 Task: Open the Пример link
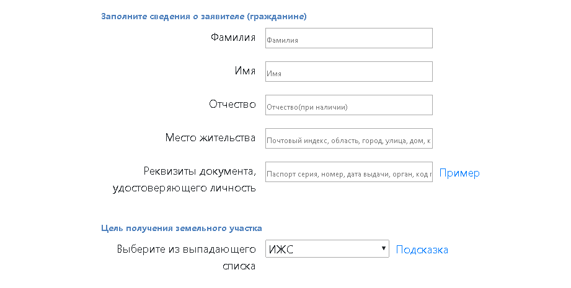tap(459, 173)
